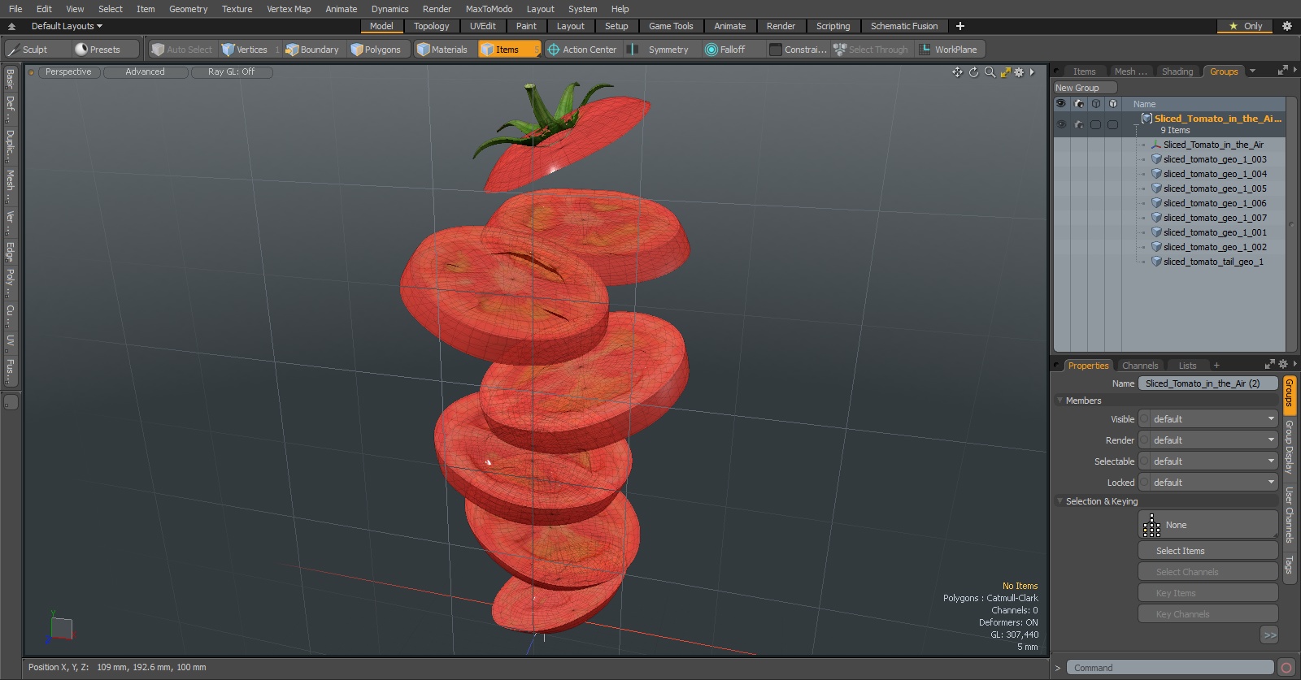Toggle visibility eye of Sliced_Tomato group

click(1061, 124)
